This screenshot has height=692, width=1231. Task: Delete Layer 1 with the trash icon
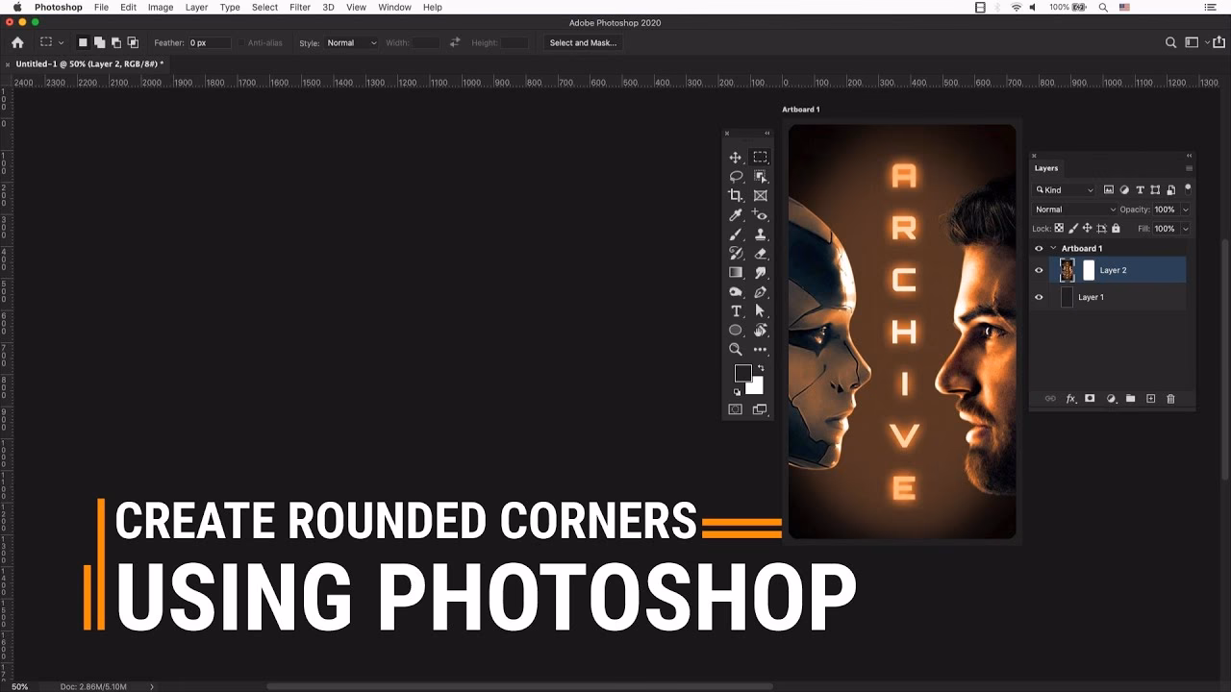click(x=1170, y=398)
